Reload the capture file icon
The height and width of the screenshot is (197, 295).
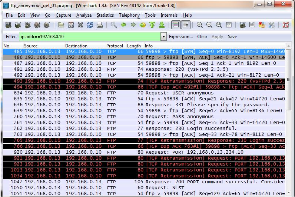(90, 25)
